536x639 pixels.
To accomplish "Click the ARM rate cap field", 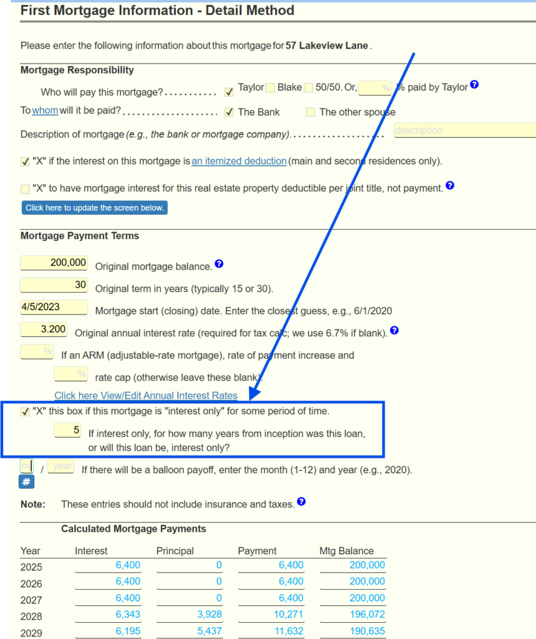I will 71,374.
